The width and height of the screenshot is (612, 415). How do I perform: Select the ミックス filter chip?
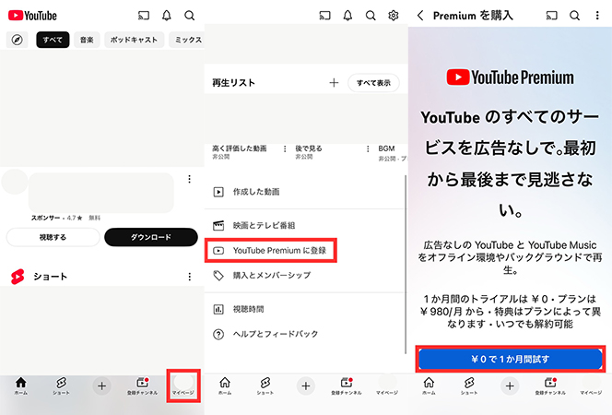(187, 40)
